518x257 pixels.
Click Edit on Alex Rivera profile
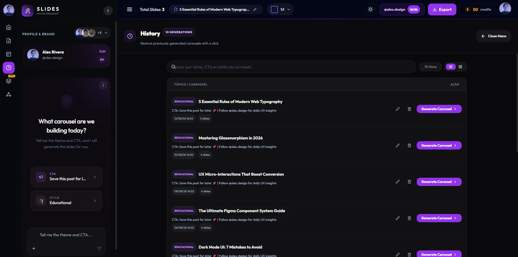pos(102,51)
